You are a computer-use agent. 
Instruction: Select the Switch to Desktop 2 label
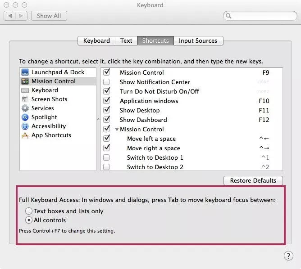[155, 167]
